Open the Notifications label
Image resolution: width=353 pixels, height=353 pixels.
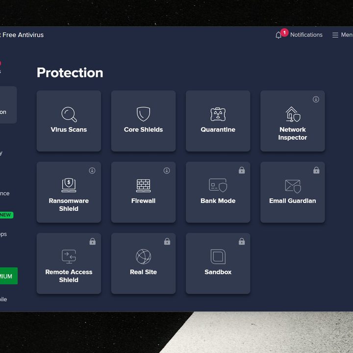pyautogui.click(x=306, y=35)
